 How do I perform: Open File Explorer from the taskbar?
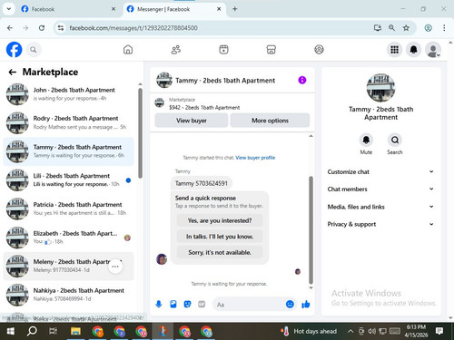pyautogui.click(x=75, y=331)
